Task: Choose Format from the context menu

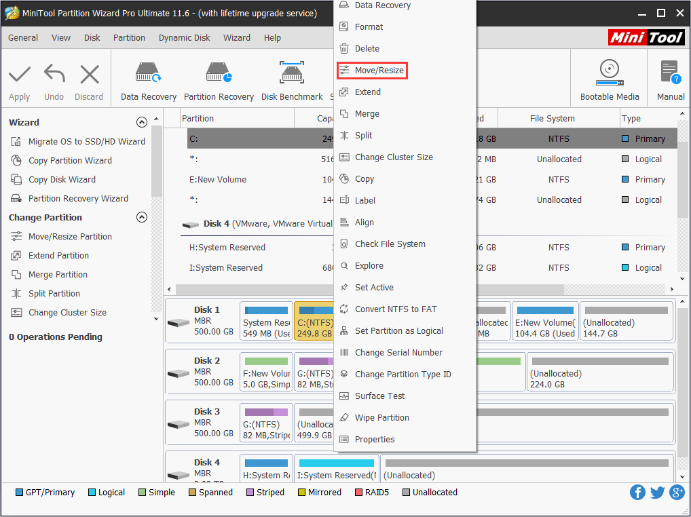Action: click(x=405, y=27)
